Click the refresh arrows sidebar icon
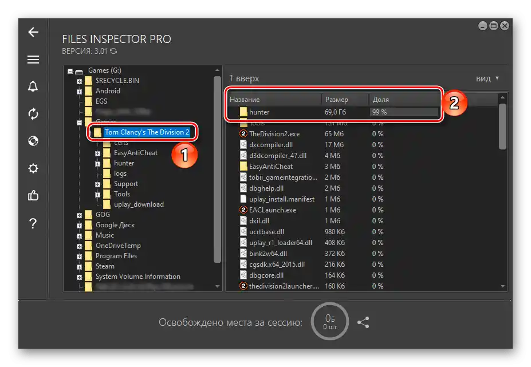 pyautogui.click(x=33, y=114)
